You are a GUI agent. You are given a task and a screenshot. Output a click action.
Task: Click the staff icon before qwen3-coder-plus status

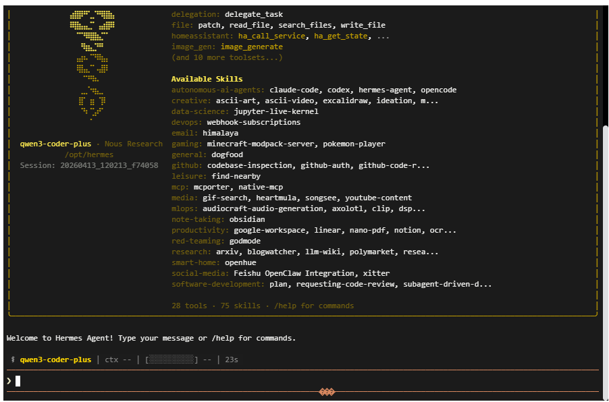pos(13,360)
